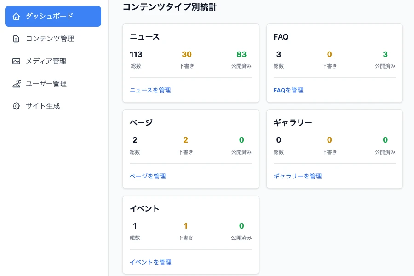Screen dimensions: 414x276
Task: Select the users icon next to ユーザー管理
Action: (16, 84)
